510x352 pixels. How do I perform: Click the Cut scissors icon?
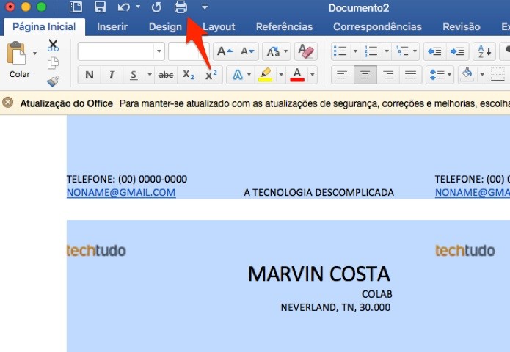pos(53,45)
